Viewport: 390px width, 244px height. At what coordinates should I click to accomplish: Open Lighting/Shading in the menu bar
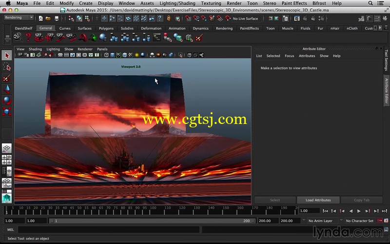(177, 3)
